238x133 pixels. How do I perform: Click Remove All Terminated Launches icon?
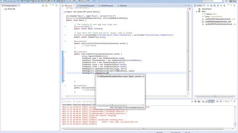coord(199,102)
